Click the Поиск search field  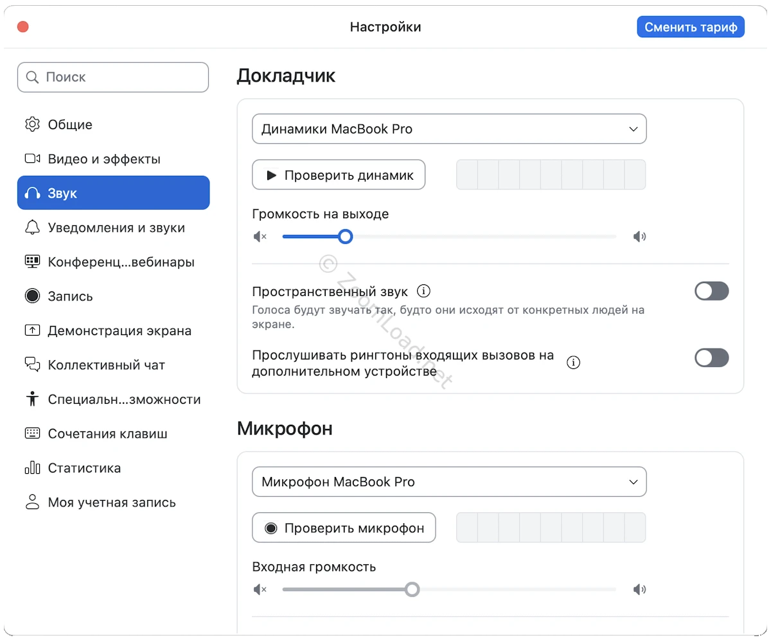click(x=113, y=77)
